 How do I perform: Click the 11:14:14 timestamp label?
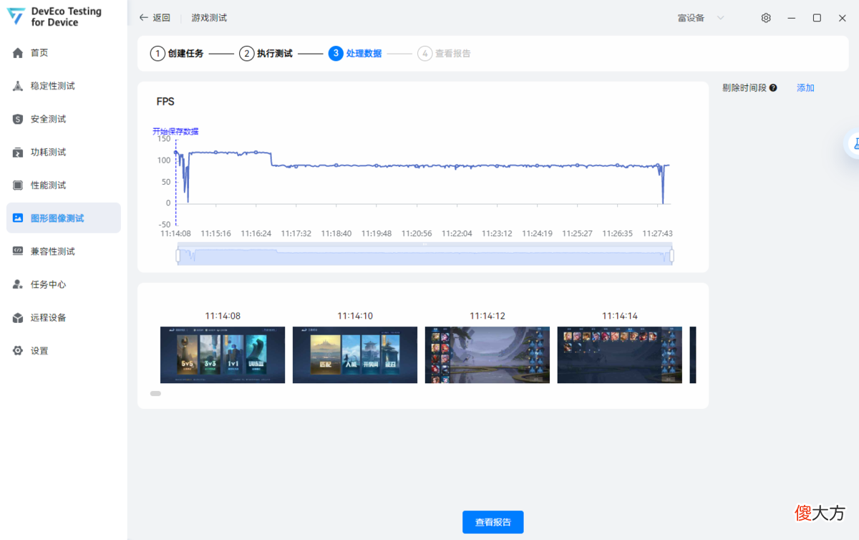point(620,316)
